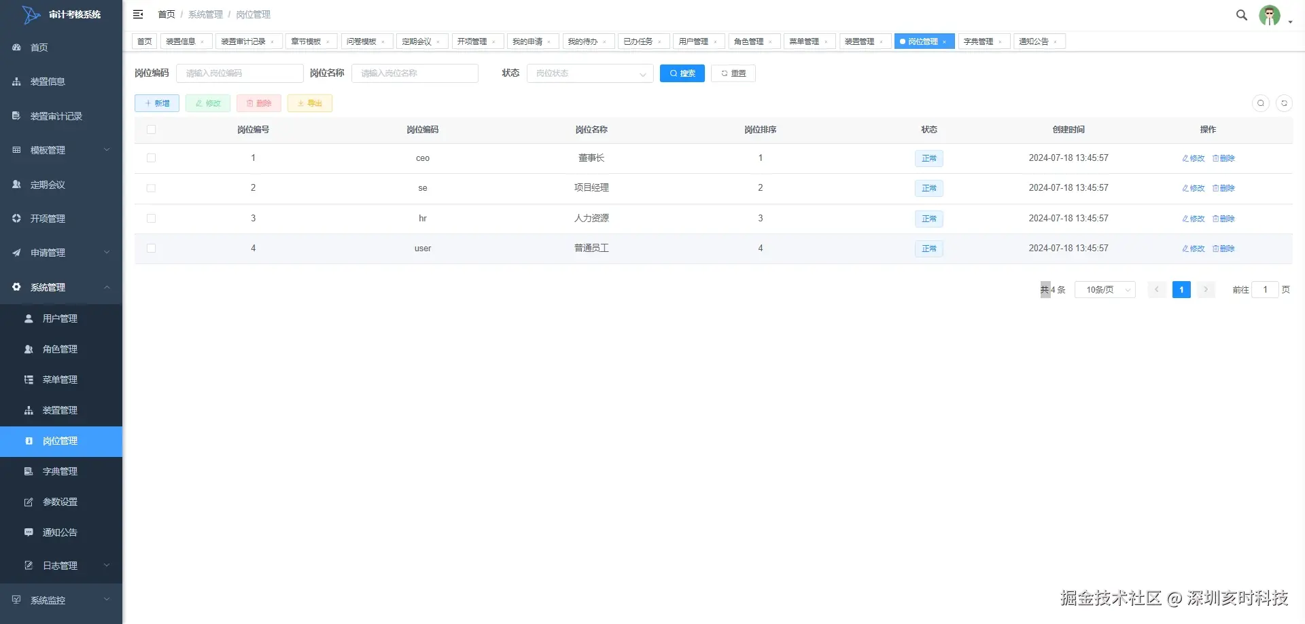Screen dimensions: 1305x624
Task: Close the 字典管理 tab with its x
Action: [x=1000, y=42]
